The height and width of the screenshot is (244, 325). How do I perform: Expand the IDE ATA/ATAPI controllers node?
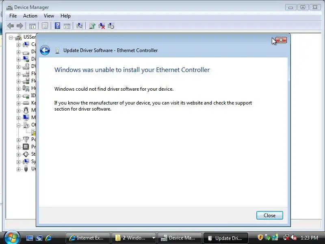click(18, 96)
